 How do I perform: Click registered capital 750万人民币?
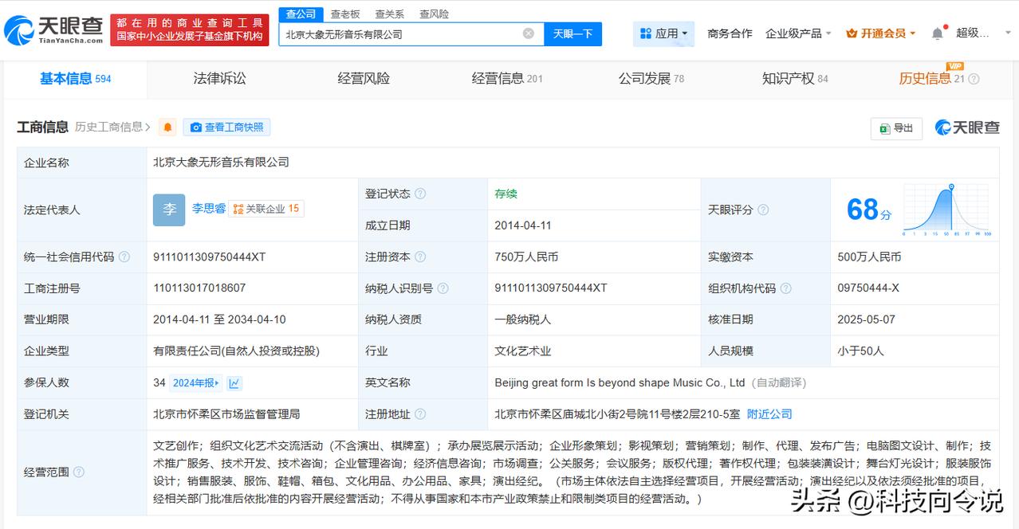click(526, 257)
